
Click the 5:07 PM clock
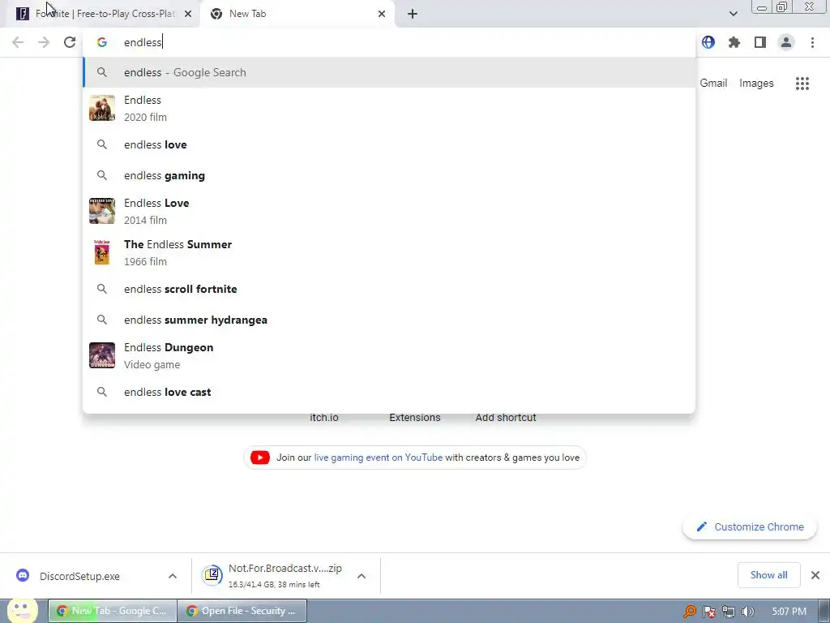tap(789, 612)
